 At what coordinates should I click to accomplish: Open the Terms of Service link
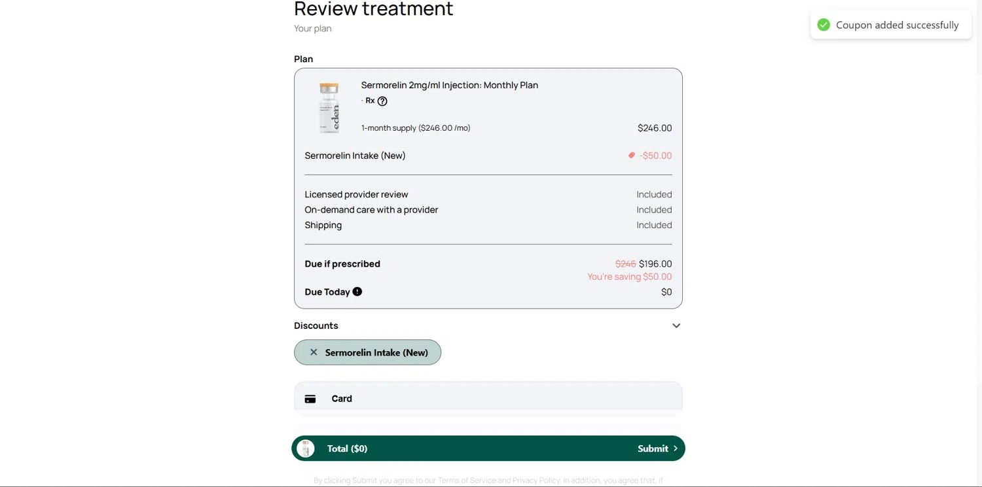(x=466, y=480)
